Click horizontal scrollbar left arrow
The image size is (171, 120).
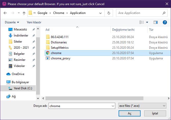(x=43, y=98)
